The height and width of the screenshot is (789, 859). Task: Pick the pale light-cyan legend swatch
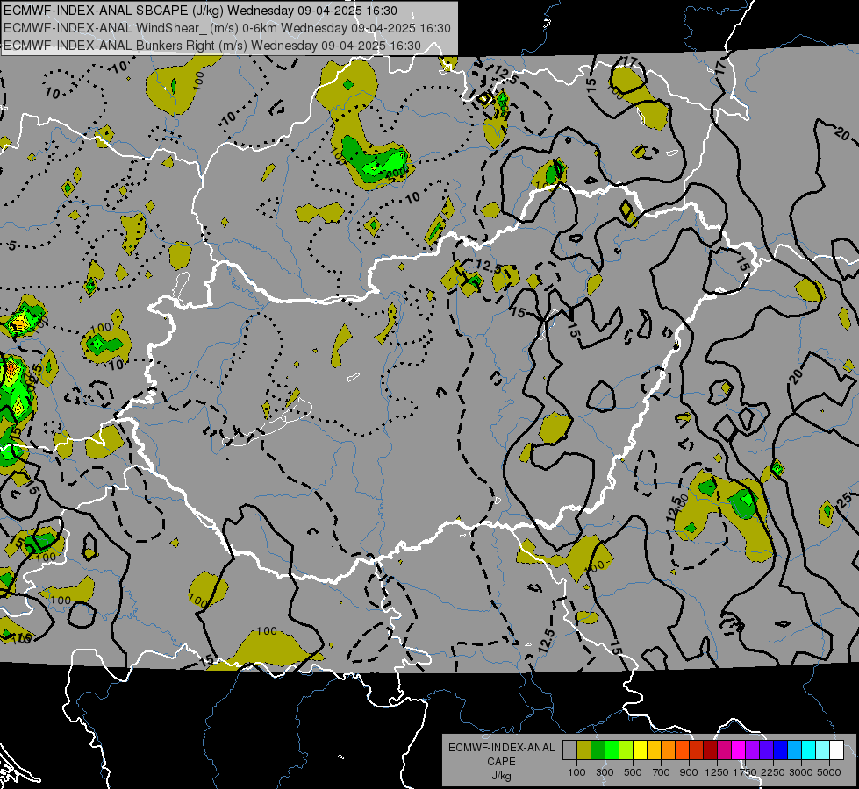click(x=823, y=750)
